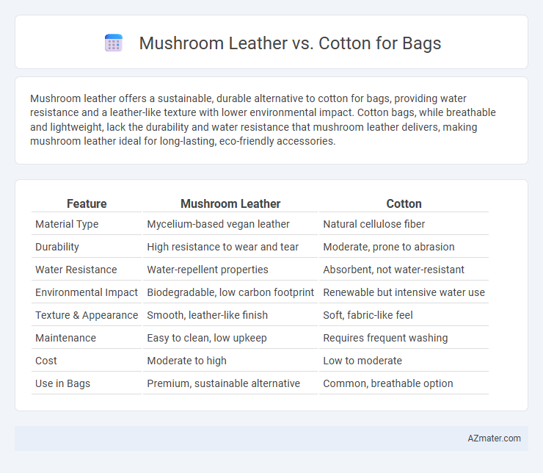The width and height of the screenshot is (543, 473).
Task: Click 'Renewable but intensive water use' cell
Action: [x=404, y=292]
